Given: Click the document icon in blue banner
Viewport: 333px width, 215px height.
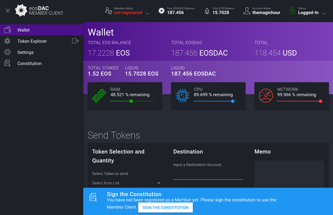Looking at the screenshot, I should [x=93, y=197].
